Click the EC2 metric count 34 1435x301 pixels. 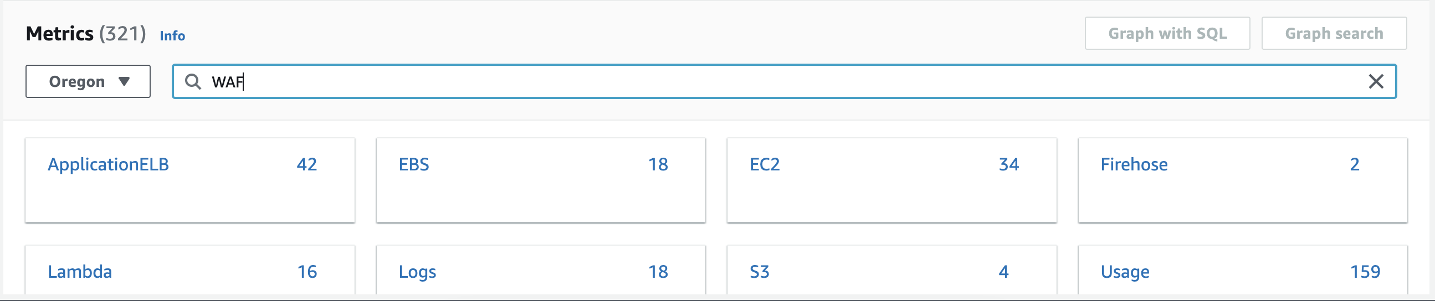coord(1009,165)
